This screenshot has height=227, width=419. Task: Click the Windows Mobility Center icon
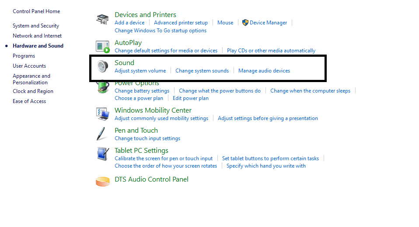(x=103, y=114)
